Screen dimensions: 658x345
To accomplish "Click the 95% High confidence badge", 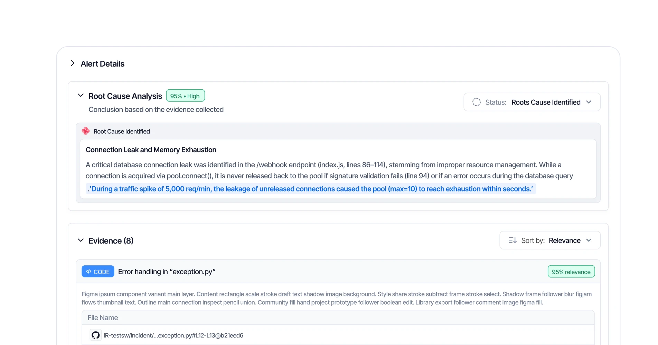I will 185,96.
